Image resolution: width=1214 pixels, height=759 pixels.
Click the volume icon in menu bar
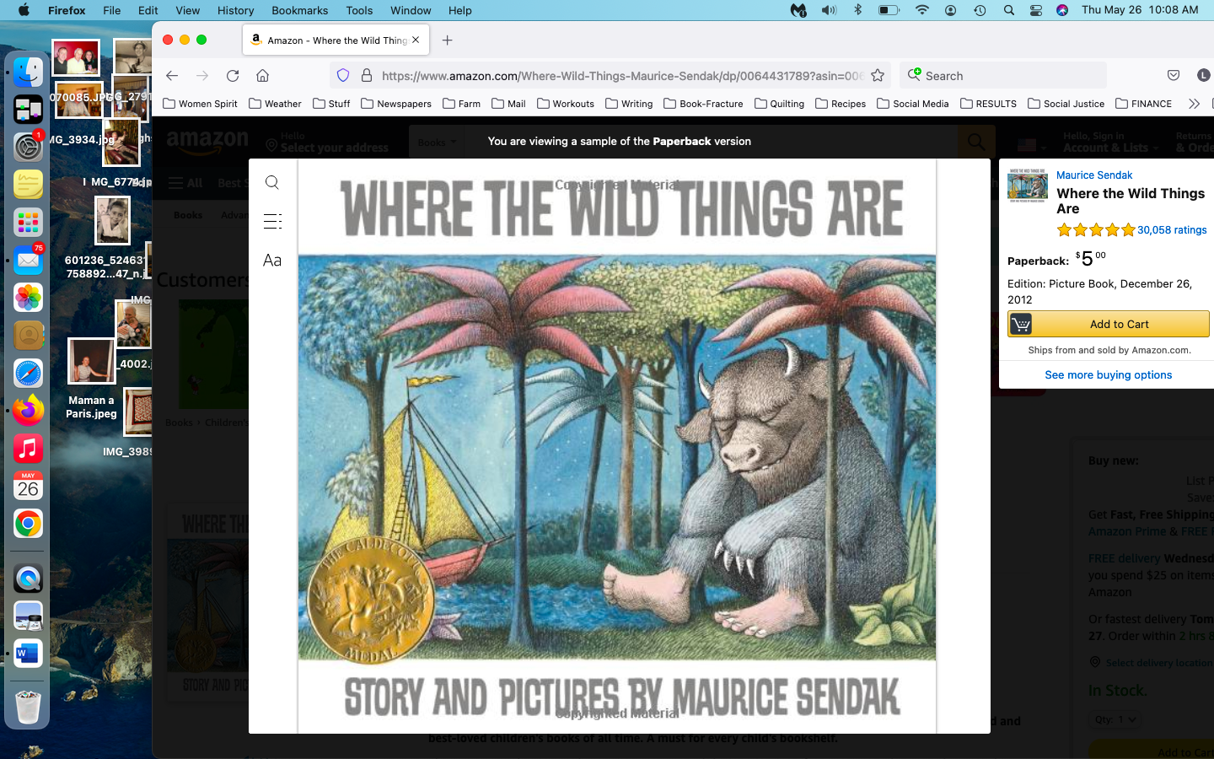click(x=830, y=10)
